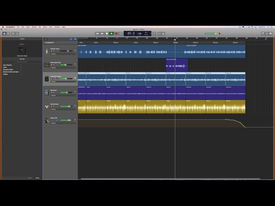Open SoCal drummer Volume automation dropdown
275x206 pixels.
(64, 109)
